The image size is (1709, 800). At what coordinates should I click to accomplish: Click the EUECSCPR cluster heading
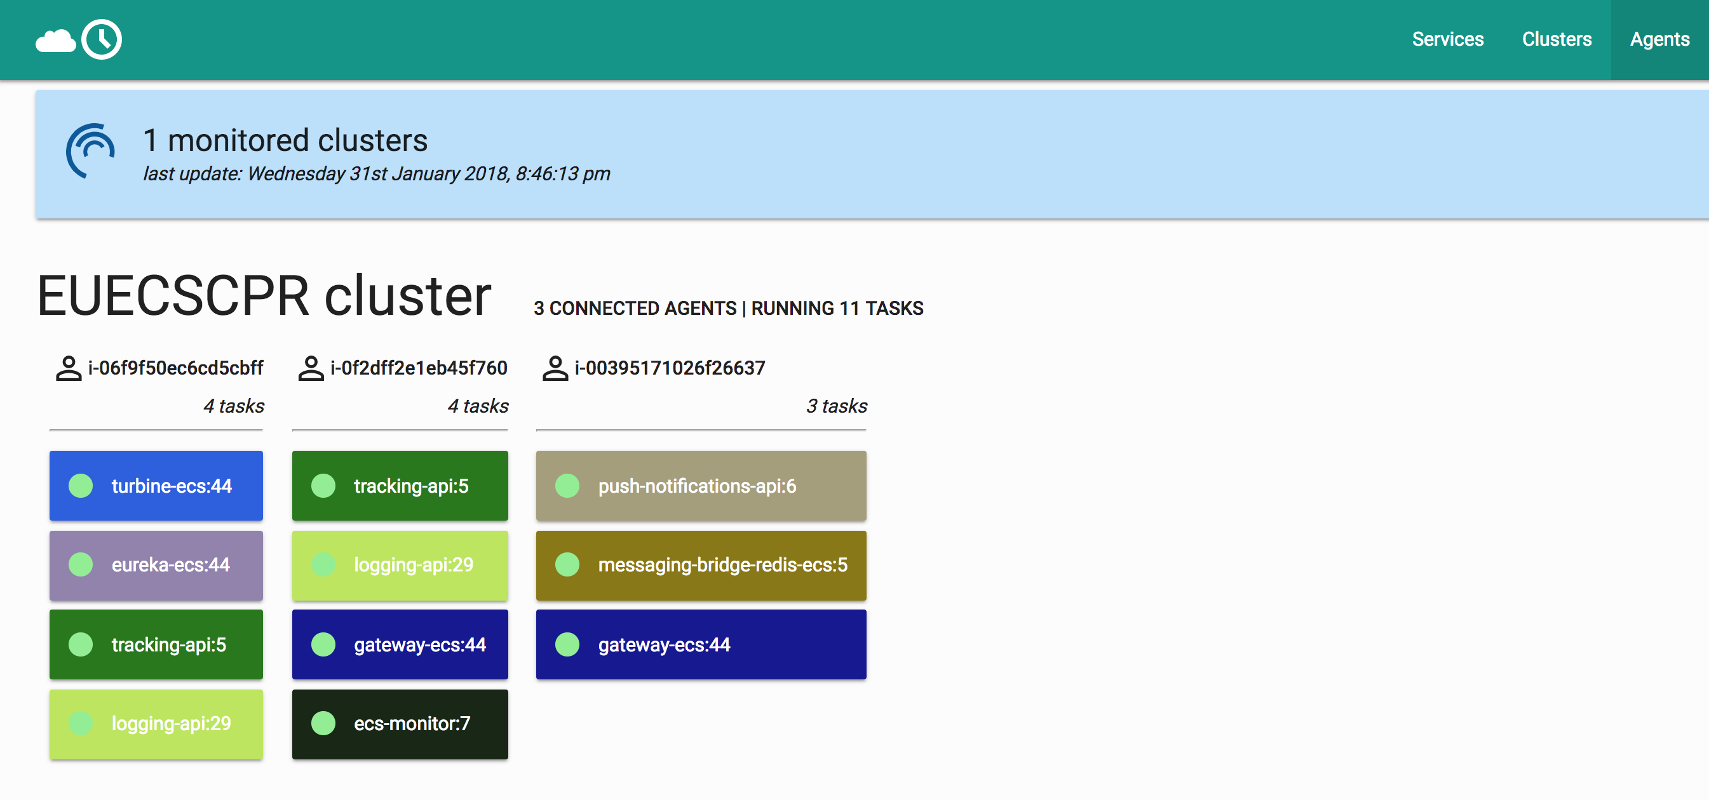(x=264, y=297)
